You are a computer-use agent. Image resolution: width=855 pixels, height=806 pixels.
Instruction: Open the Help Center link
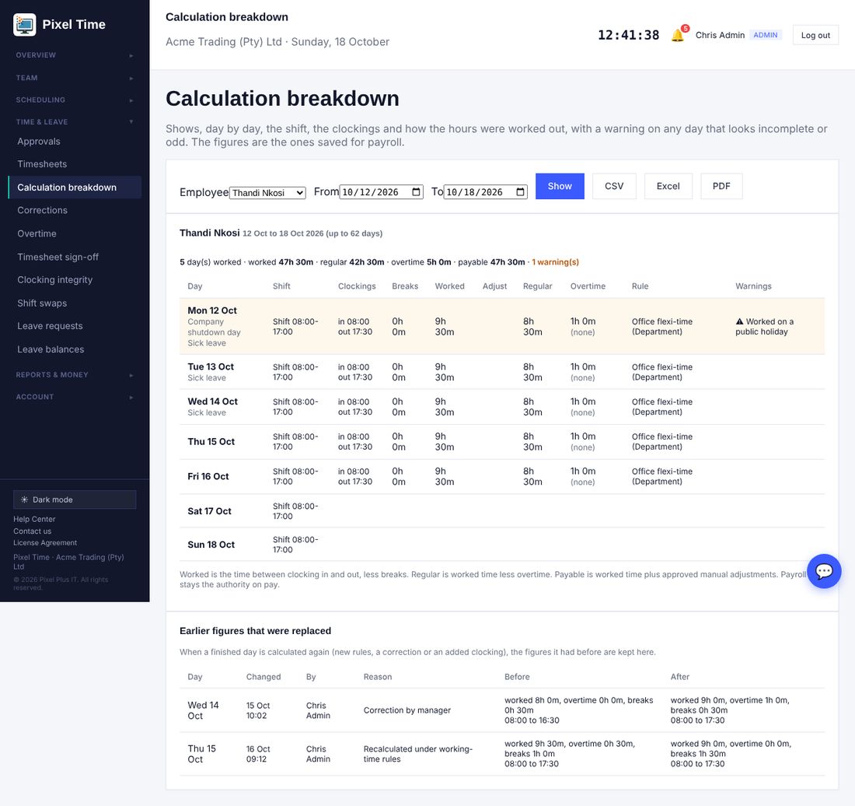coord(34,519)
